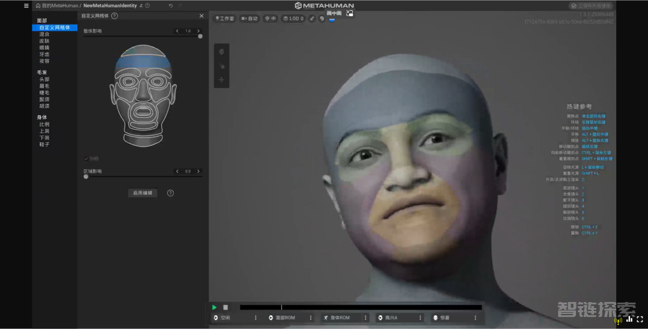Increase 整体影响 value with right arrow
This screenshot has height=329, width=648.
pyautogui.click(x=199, y=31)
